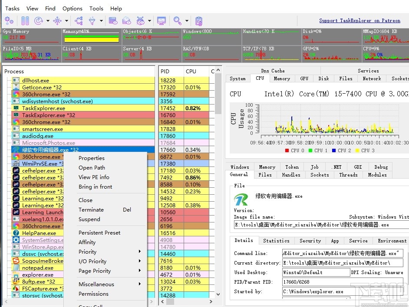Open dropdown arrow beside the funnel filter icon

pos(101,21)
